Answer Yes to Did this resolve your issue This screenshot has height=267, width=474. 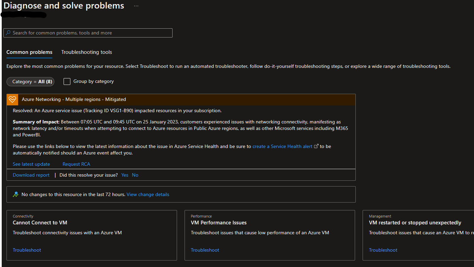coord(125,175)
